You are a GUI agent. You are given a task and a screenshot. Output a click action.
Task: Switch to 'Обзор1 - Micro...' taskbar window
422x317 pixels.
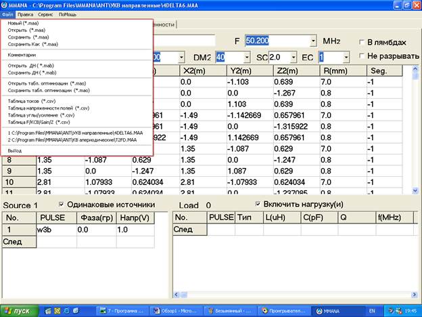point(175,311)
